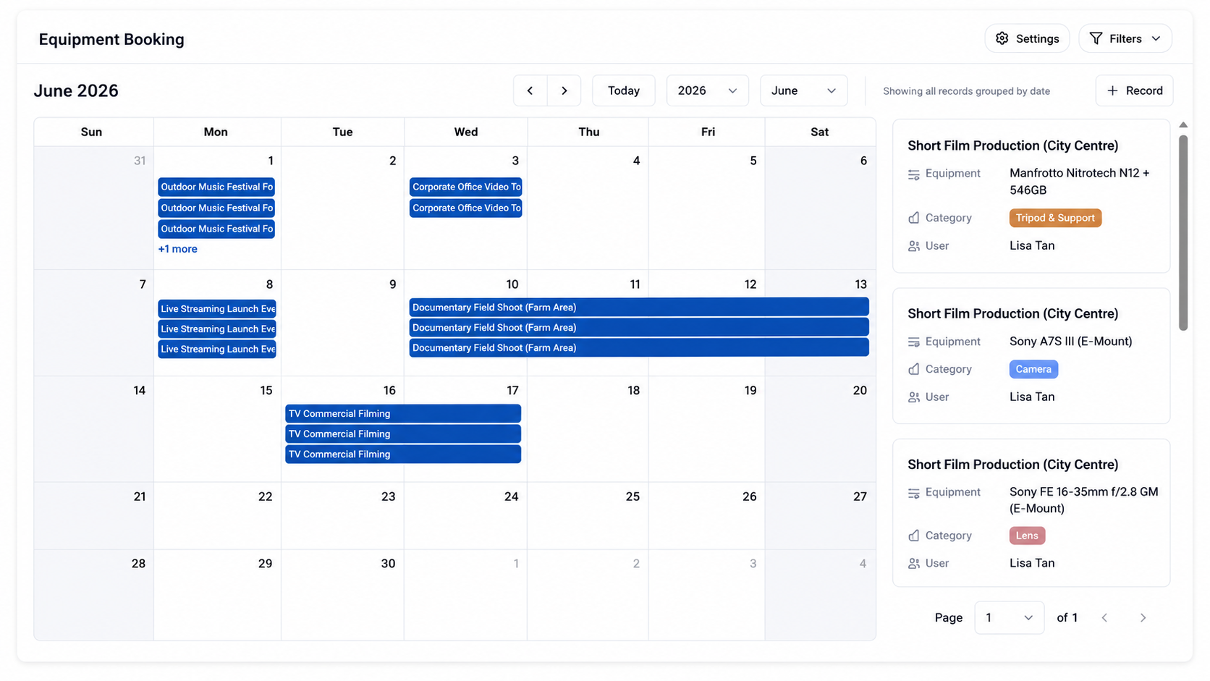
Task: Click the records list vertical scrollbar
Action: click(x=1183, y=232)
